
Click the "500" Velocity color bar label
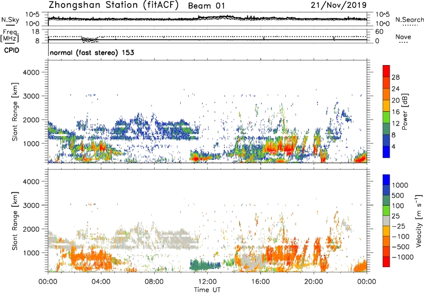click(x=398, y=195)
